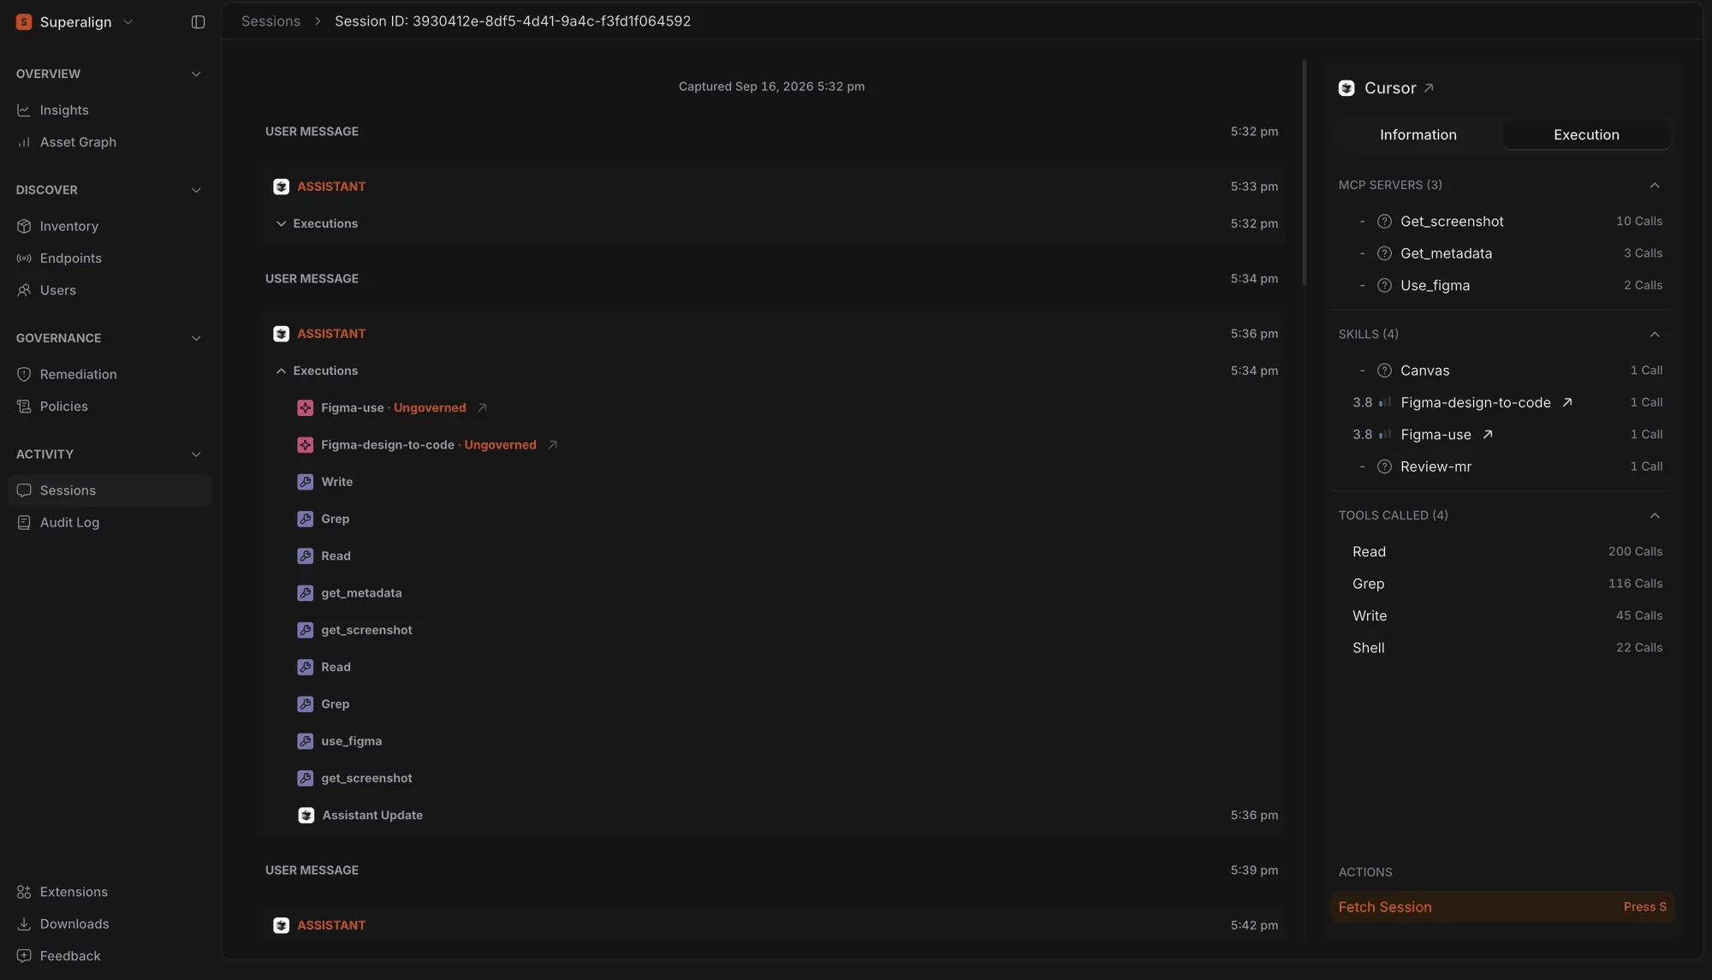The image size is (1712, 980).
Task: Open the Superalign workspace dropdown
Action: (75, 22)
